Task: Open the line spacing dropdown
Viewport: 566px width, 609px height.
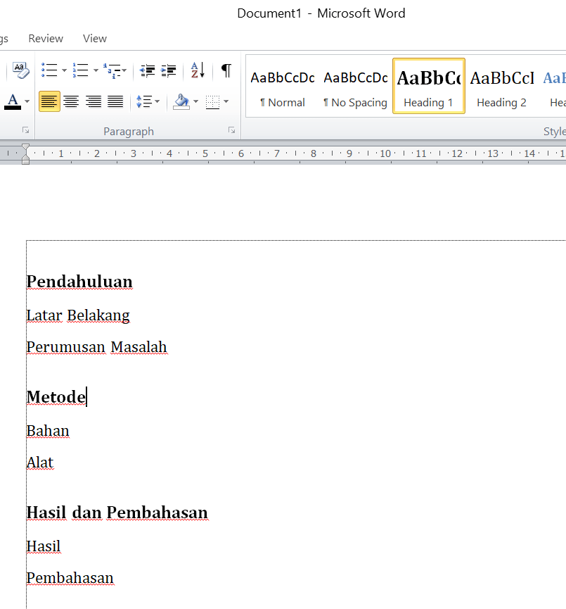Action: point(155,102)
